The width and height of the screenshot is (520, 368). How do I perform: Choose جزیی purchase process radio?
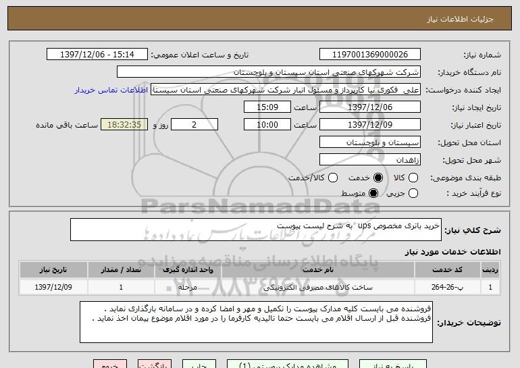tap(413, 193)
